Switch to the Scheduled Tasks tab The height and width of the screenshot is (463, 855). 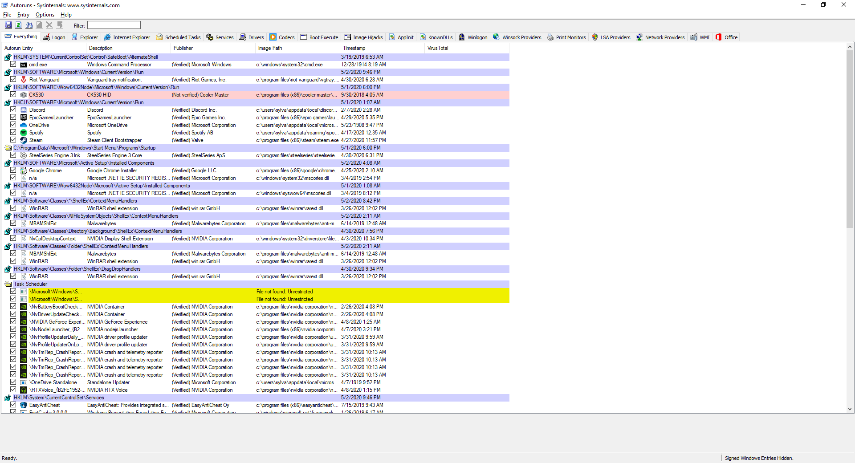click(x=178, y=37)
